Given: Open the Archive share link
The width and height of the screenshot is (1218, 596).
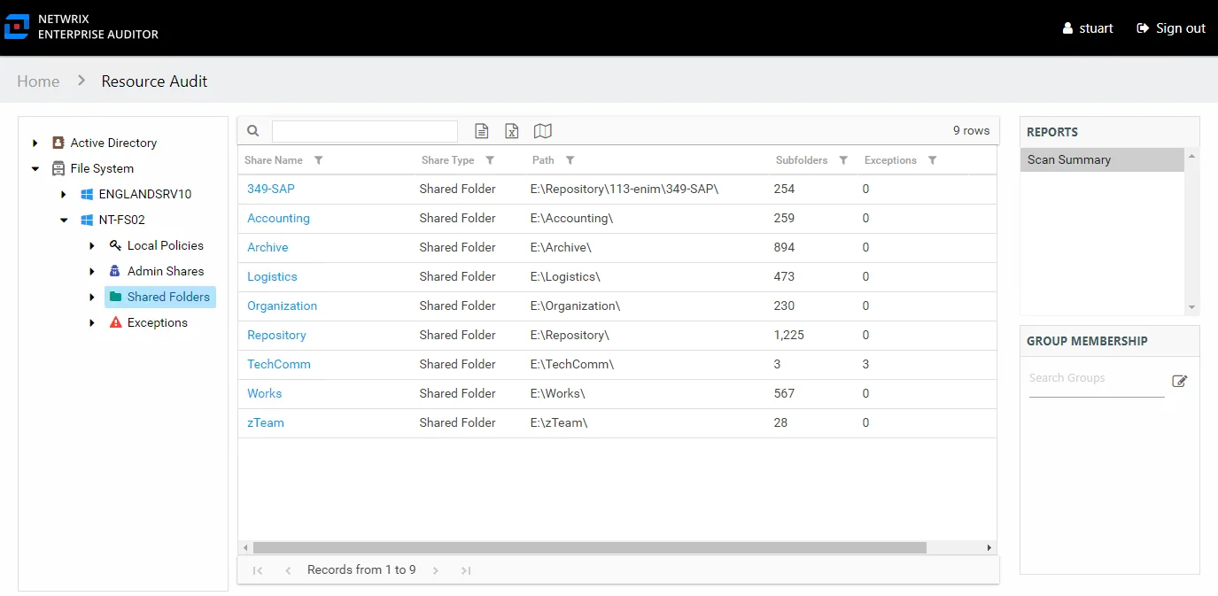Looking at the screenshot, I should pyautogui.click(x=268, y=247).
